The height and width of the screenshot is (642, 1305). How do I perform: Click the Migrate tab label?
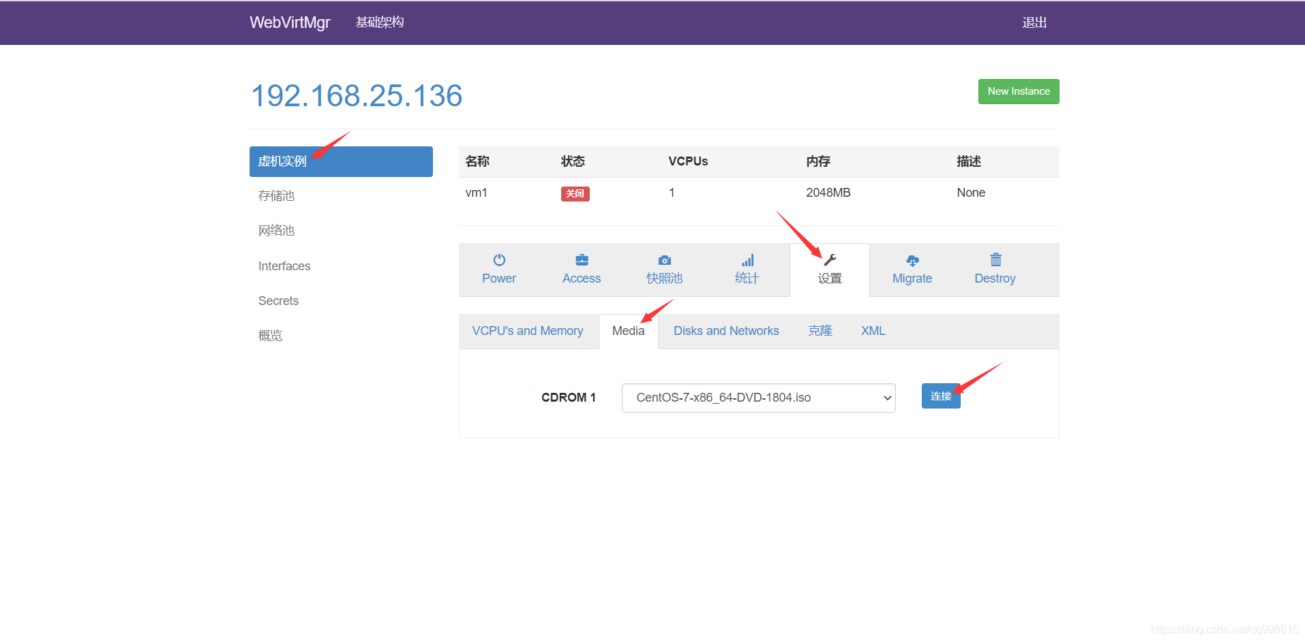pos(912,278)
